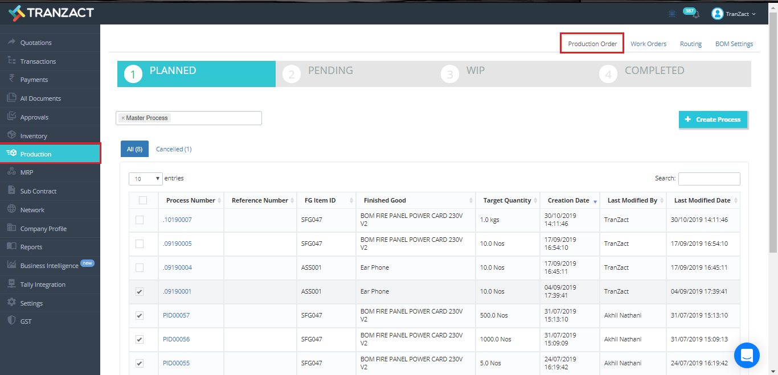Click the Sub Contract icon
The image size is (778, 375).
pyautogui.click(x=11, y=191)
